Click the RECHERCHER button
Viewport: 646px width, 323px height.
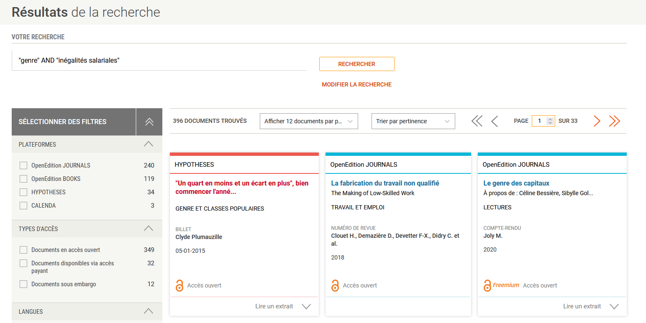[357, 64]
